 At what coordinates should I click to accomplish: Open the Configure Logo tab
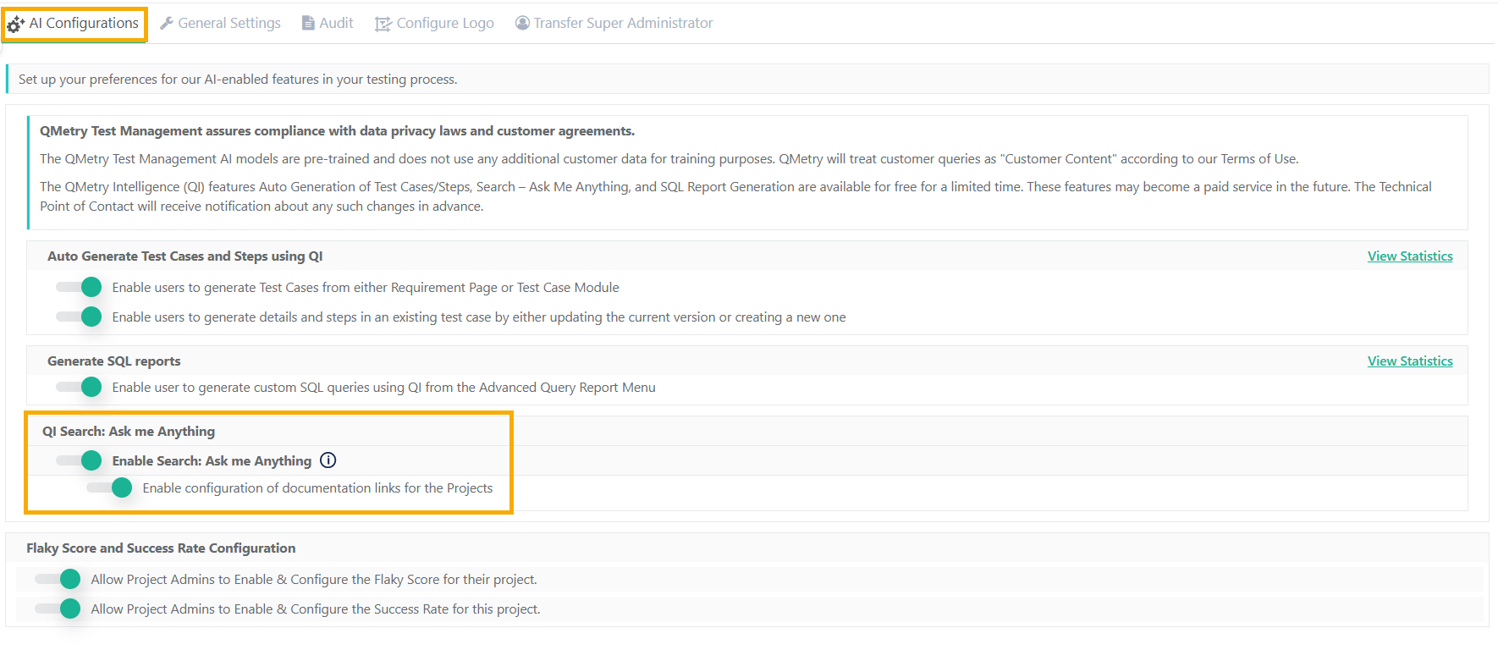tap(444, 24)
